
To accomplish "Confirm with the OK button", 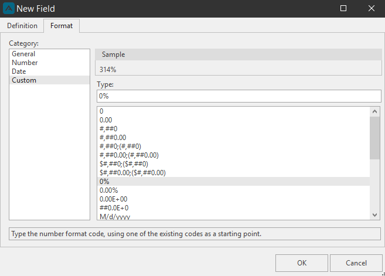I will click(x=302, y=263).
